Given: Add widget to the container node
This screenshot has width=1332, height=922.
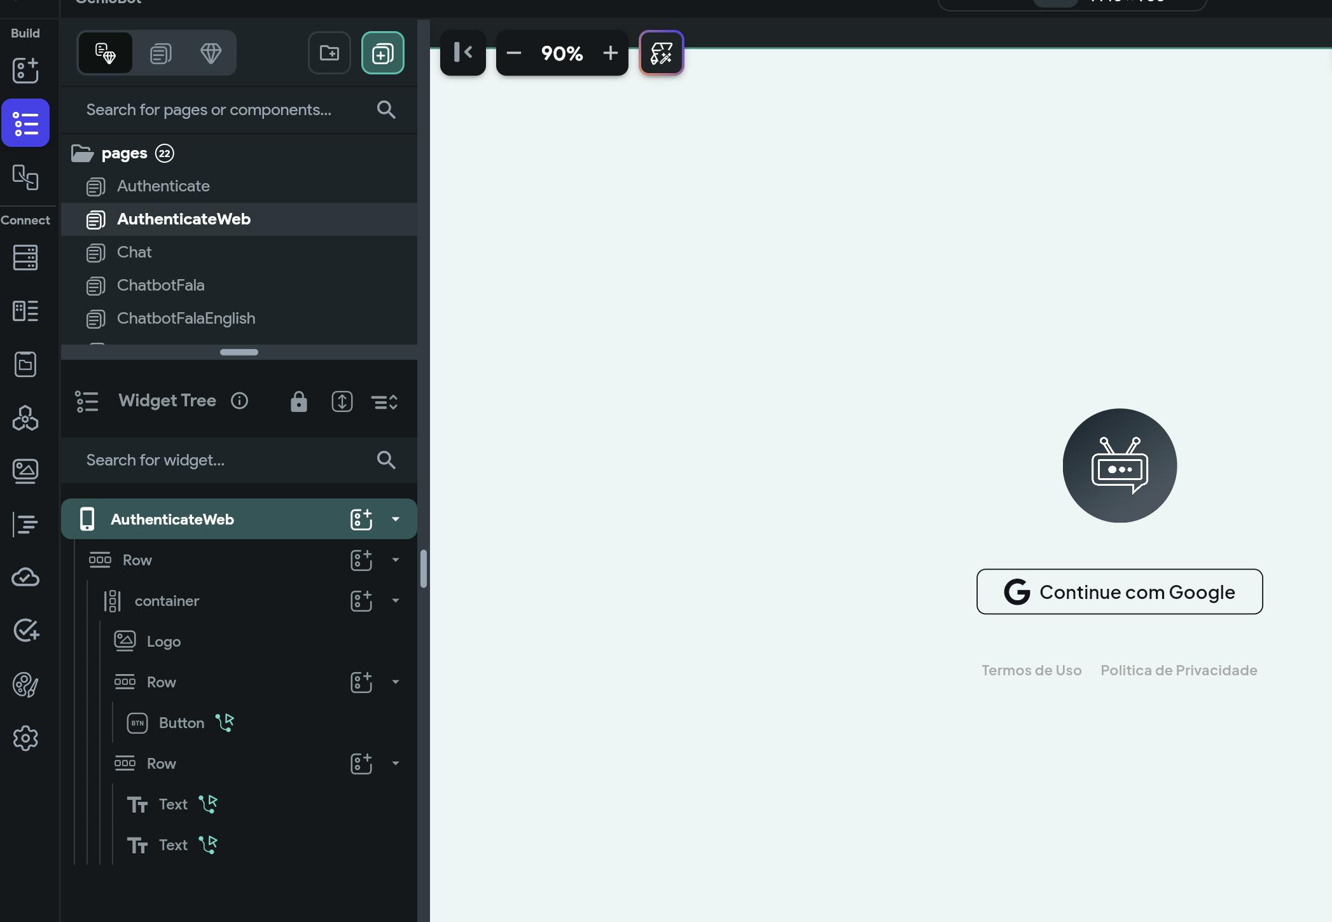Looking at the screenshot, I should 361,601.
